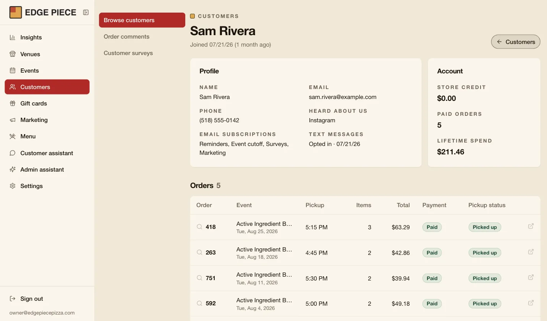Click the email sam.rivera@example.com

tap(343, 97)
